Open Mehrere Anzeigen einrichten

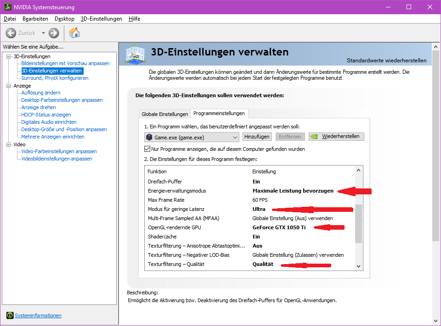[53, 137]
